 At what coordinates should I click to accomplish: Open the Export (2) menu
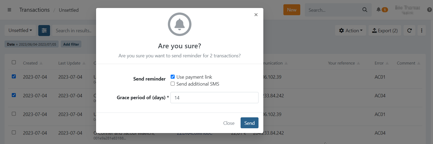tap(385, 31)
